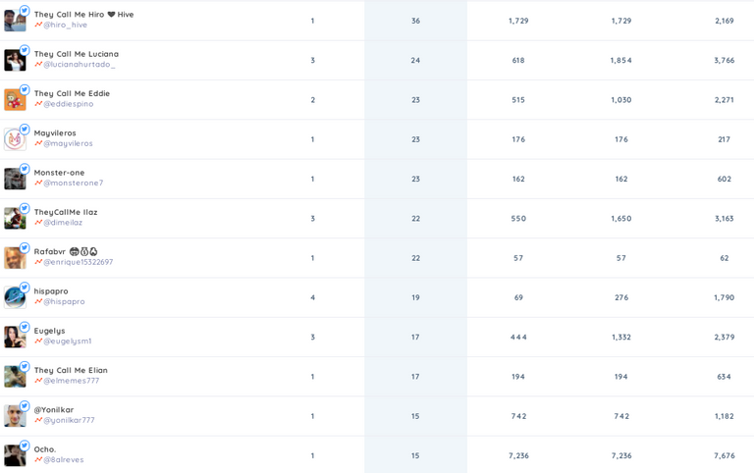Click the Twitter badge on Hiro's avatar
Screen dimensions: 754x473
coord(25,11)
